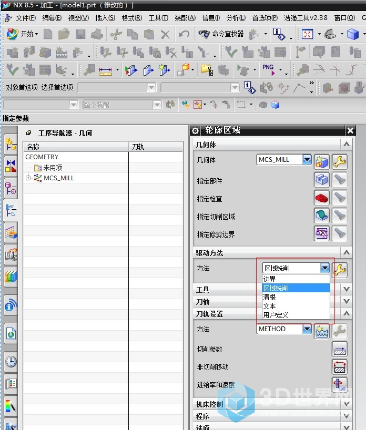Image resolution: width=366 pixels, height=430 pixels.
Task: Open Feeds and Speeds (进给率和速度) icon
Action: (340, 385)
